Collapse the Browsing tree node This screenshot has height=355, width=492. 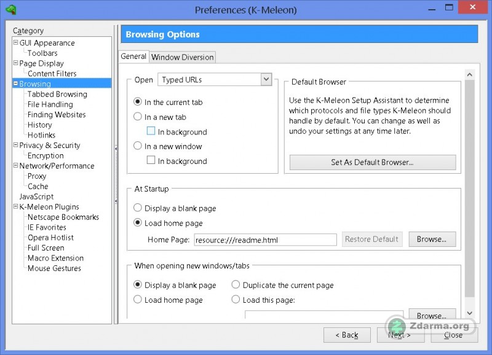[15, 84]
